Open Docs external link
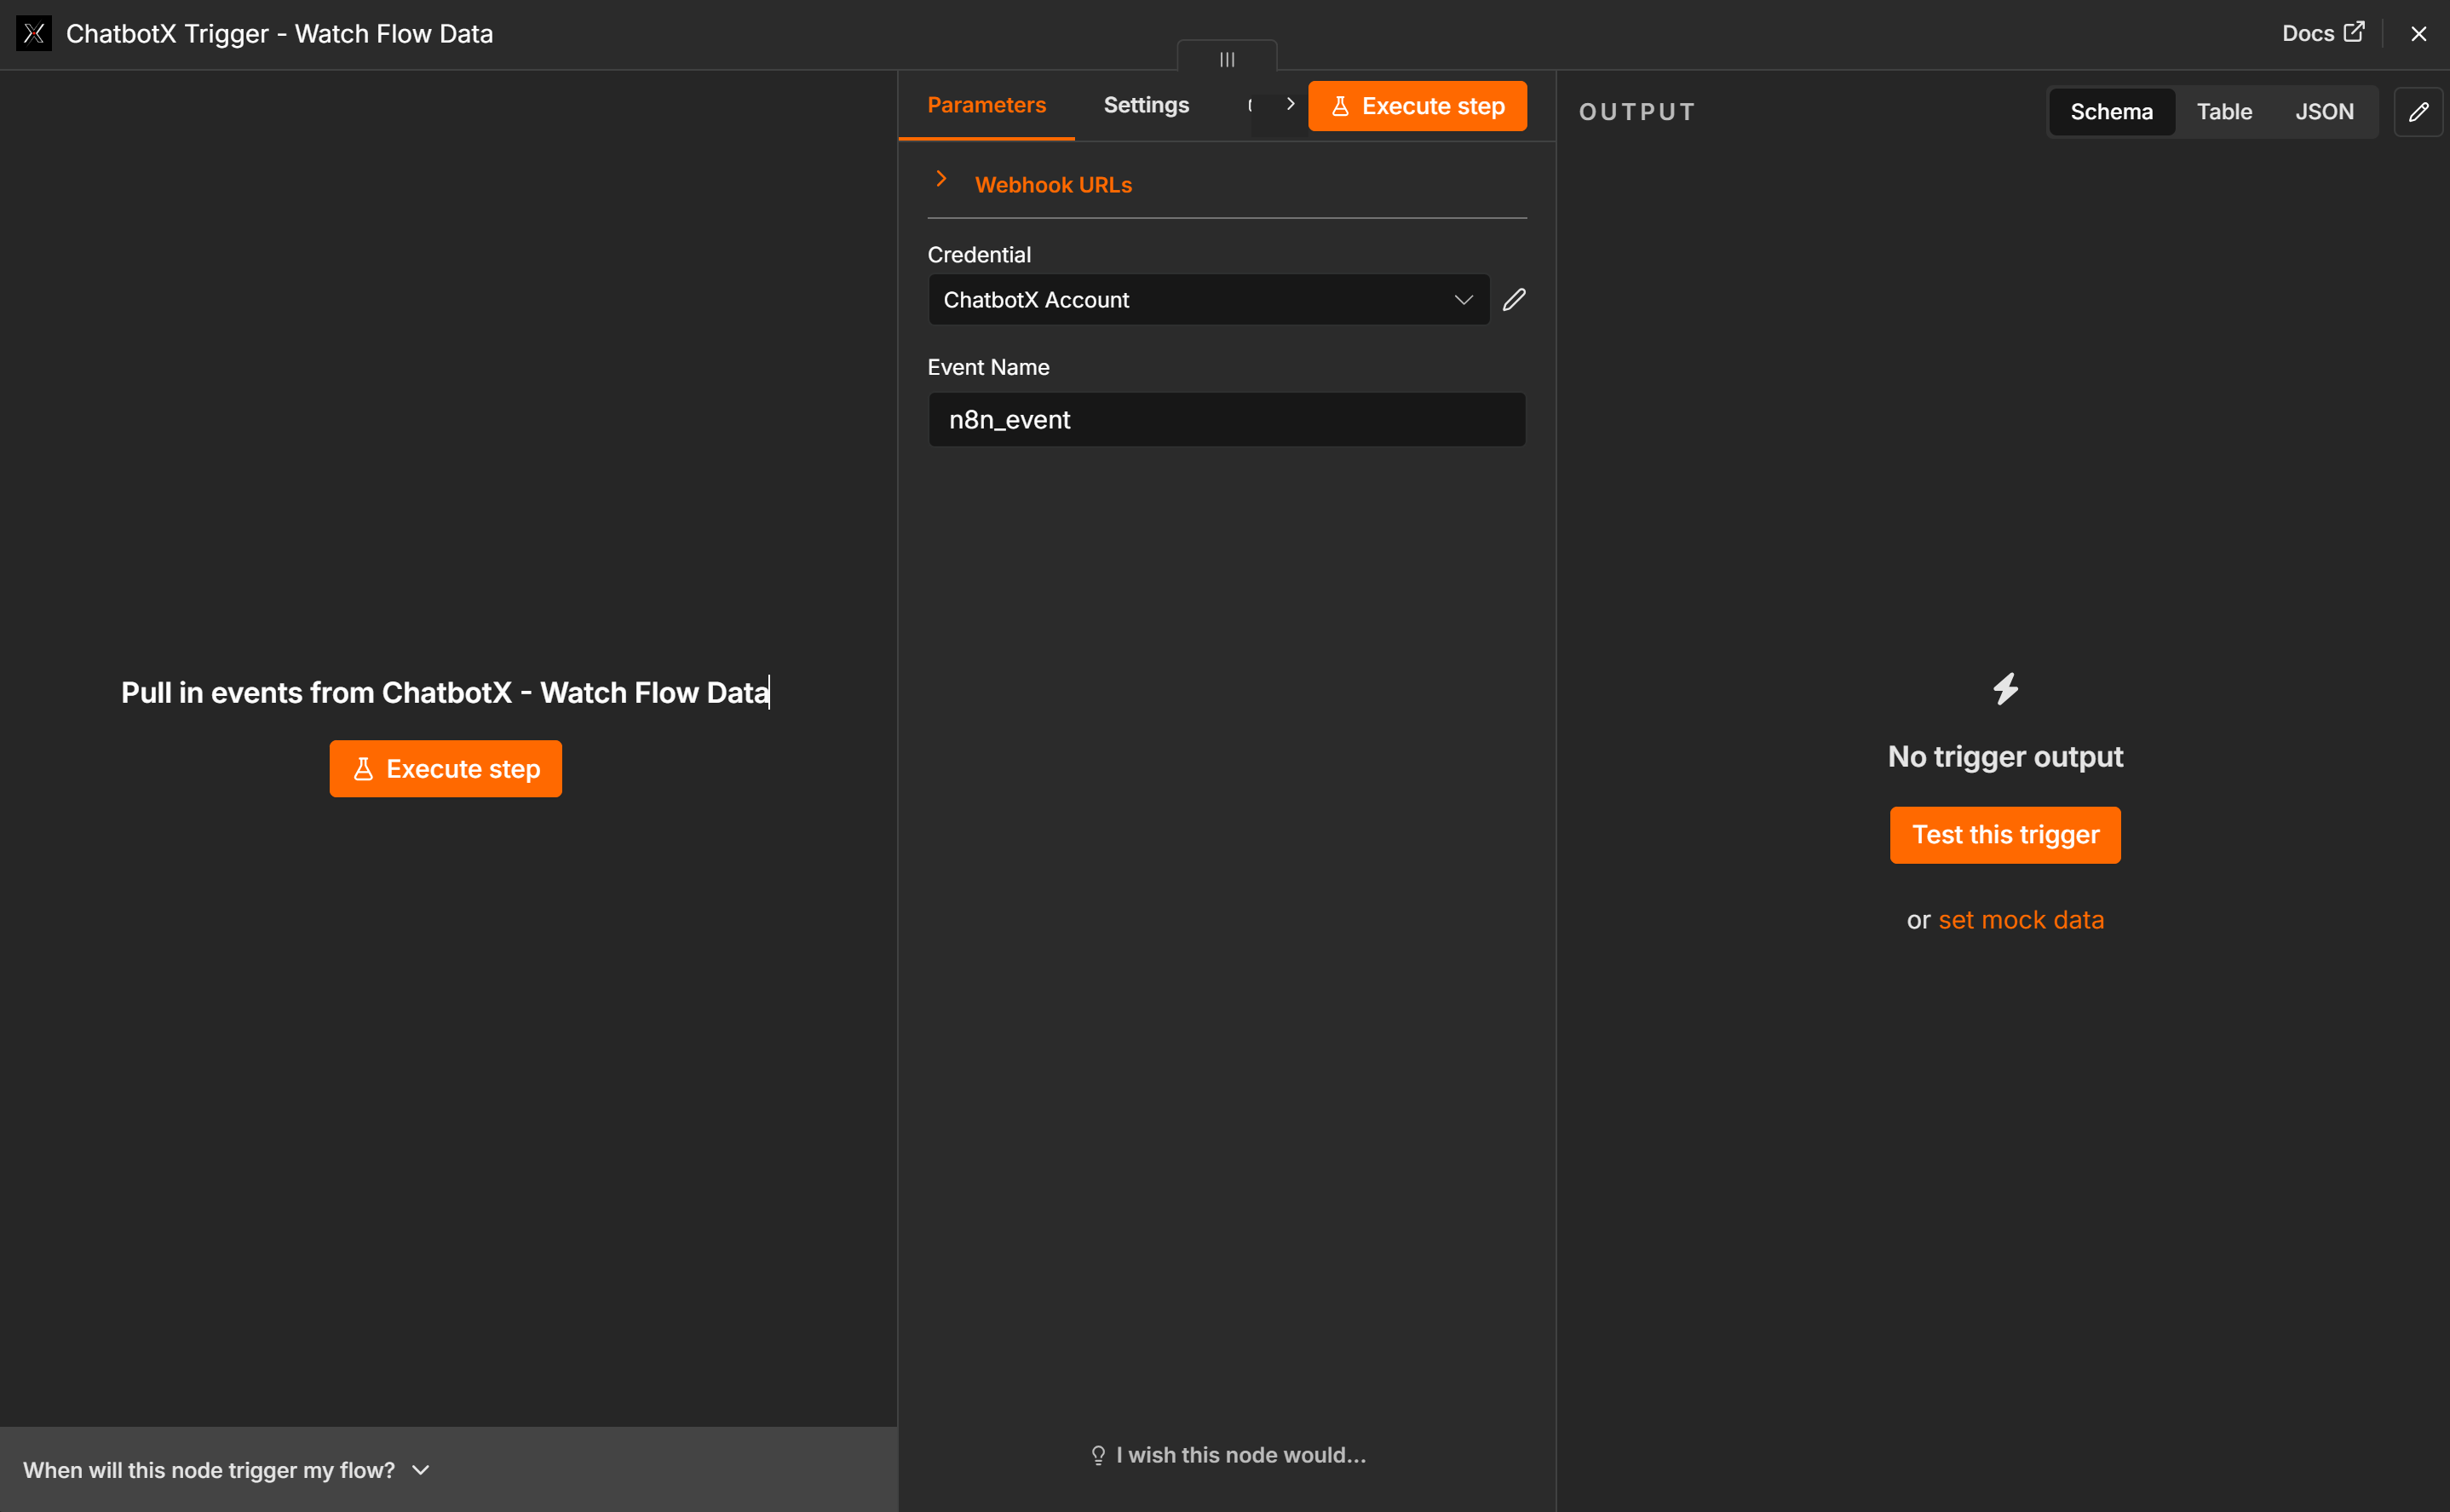 (2322, 33)
